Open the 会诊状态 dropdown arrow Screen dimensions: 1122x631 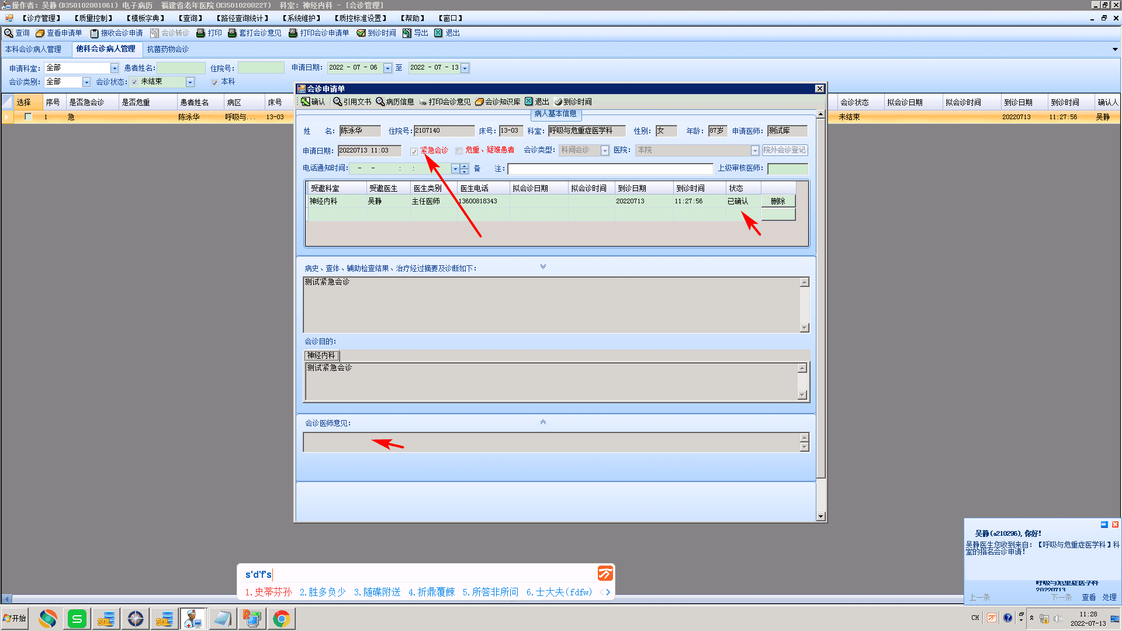[x=190, y=82]
